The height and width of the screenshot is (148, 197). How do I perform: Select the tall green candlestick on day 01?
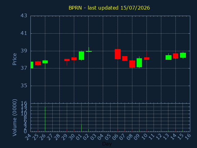click(81, 55)
